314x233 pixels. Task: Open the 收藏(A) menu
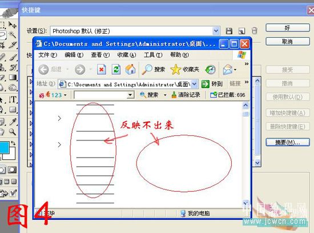click(x=127, y=55)
